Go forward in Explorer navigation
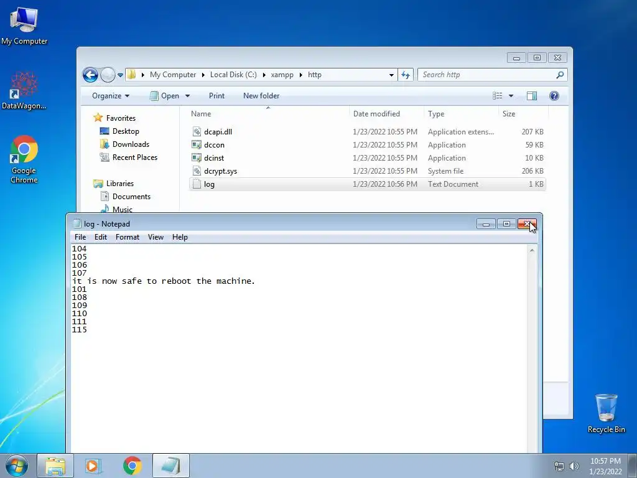 pos(108,75)
